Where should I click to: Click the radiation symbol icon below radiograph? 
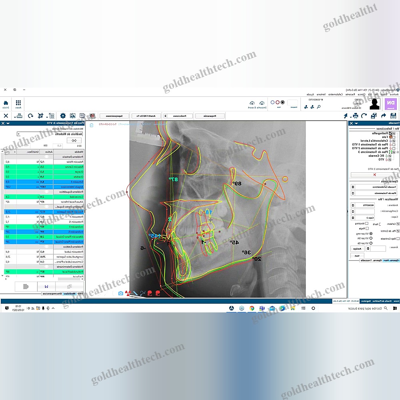point(128,293)
